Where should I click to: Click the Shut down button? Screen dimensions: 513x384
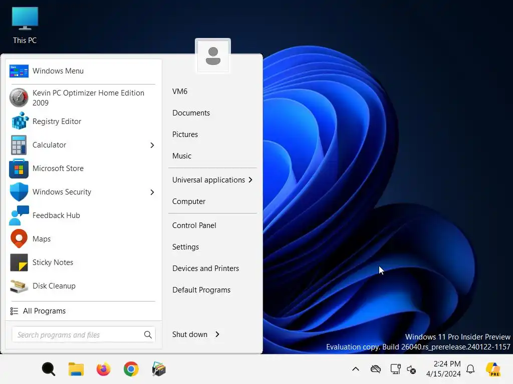190,334
